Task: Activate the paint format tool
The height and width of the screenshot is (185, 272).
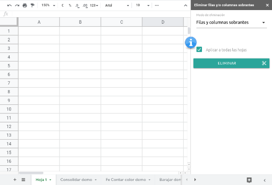Action: click(32, 6)
